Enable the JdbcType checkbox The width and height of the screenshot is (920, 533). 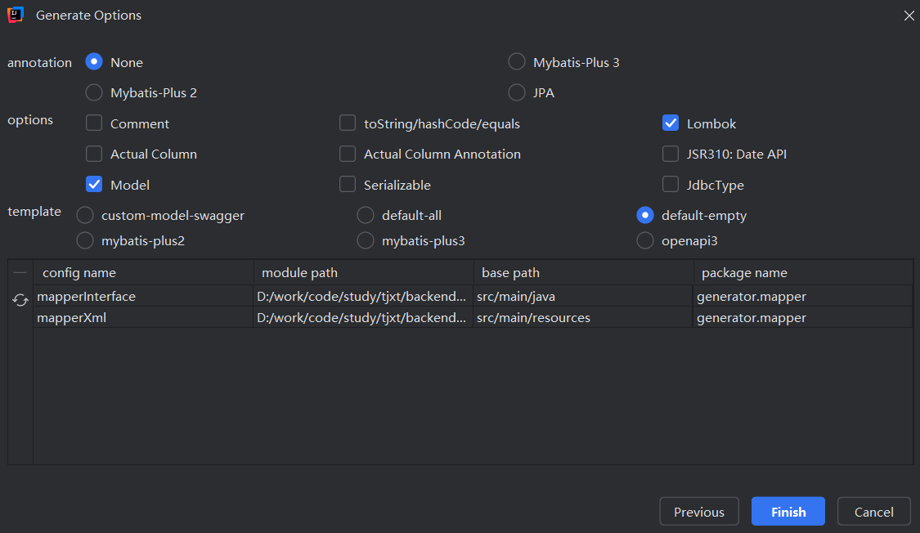tap(671, 185)
